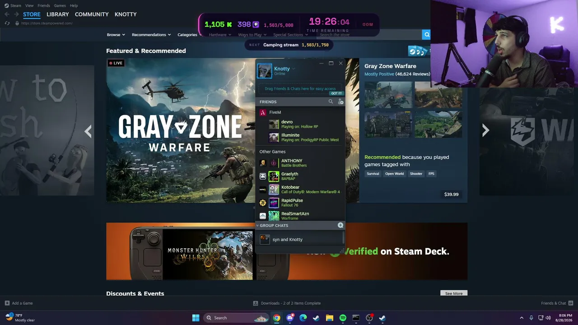
Task: Open the Knotty profile tab
Action: coord(126,14)
